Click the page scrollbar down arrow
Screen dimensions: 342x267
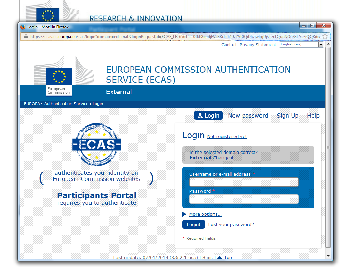click(x=328, y=256)
